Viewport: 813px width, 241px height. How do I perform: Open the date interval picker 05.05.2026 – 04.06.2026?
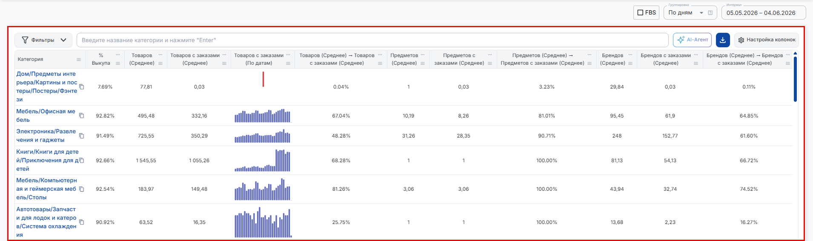pos(764,13)
